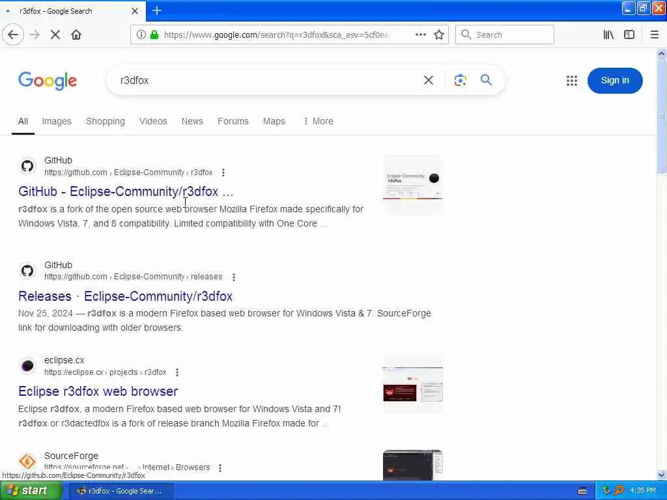This screenshot has height=500, width=667.
Task: Toggle the sidebar panel icon
Action: [x=629, y=35]
